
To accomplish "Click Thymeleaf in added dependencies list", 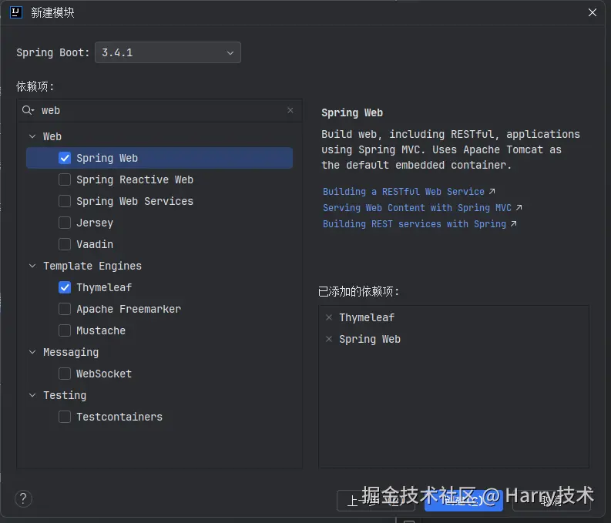I will [x=367, y=317].
